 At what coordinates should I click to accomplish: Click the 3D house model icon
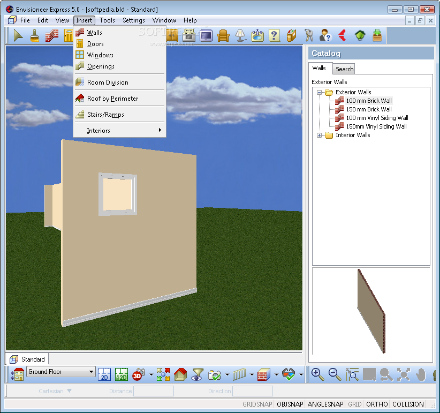pos(180,374)
